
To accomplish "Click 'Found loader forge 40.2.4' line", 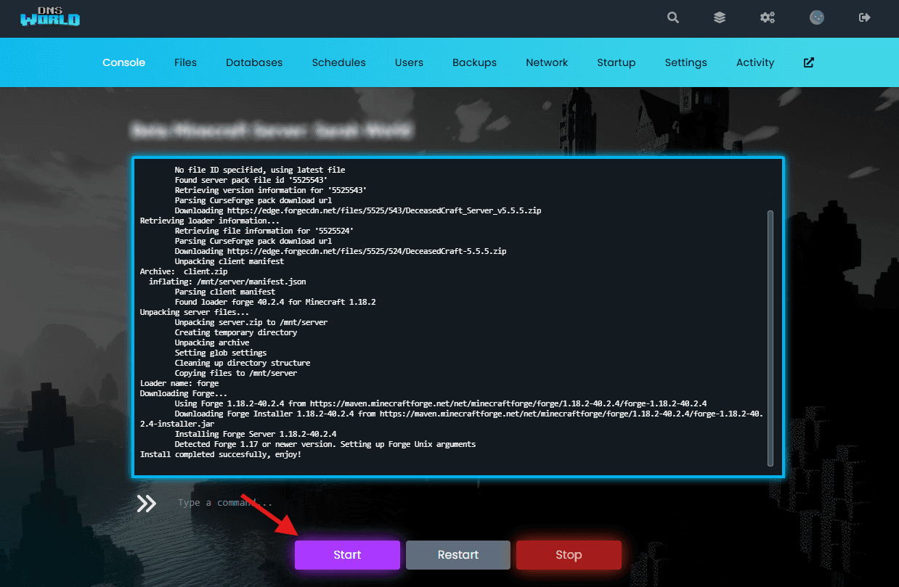I will tap(275, 302).
